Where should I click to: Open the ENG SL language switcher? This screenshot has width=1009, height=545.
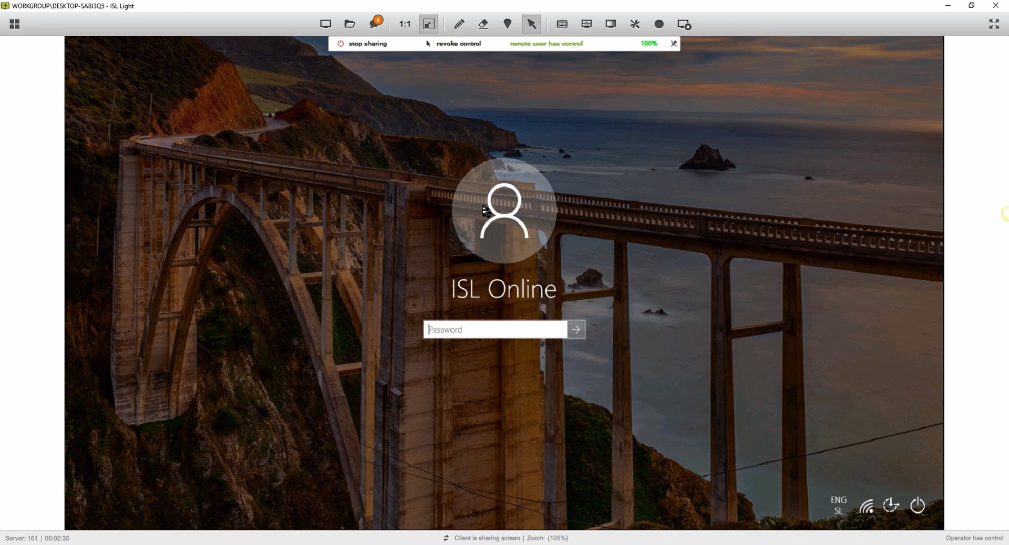coord(838,505)
